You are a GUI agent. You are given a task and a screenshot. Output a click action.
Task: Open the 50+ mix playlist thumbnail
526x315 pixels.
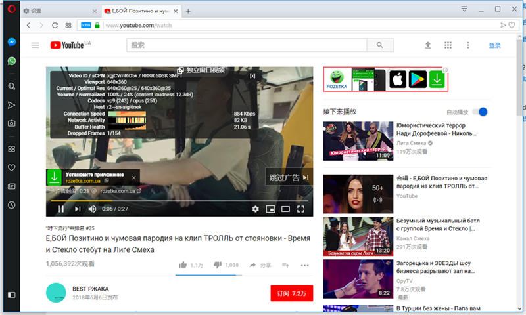point(358,194)
